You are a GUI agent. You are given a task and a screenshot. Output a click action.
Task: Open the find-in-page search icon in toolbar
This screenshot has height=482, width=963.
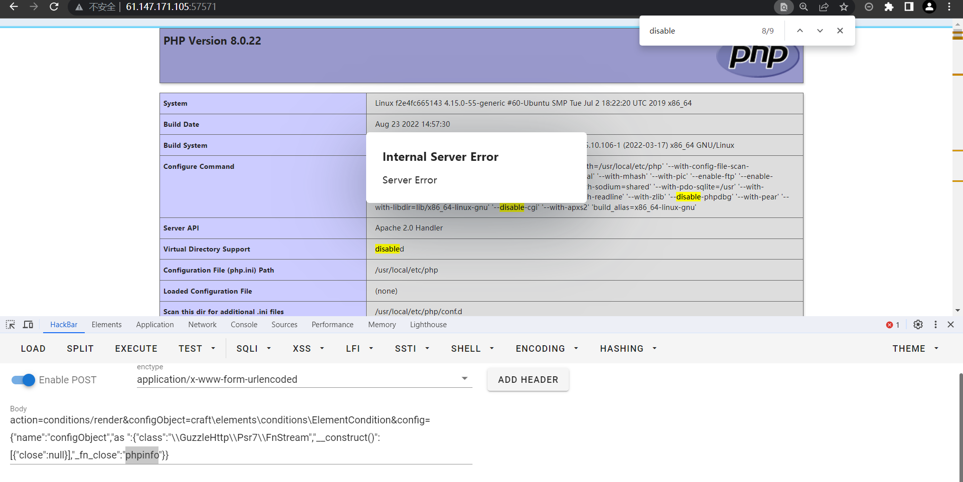(783, 7)
